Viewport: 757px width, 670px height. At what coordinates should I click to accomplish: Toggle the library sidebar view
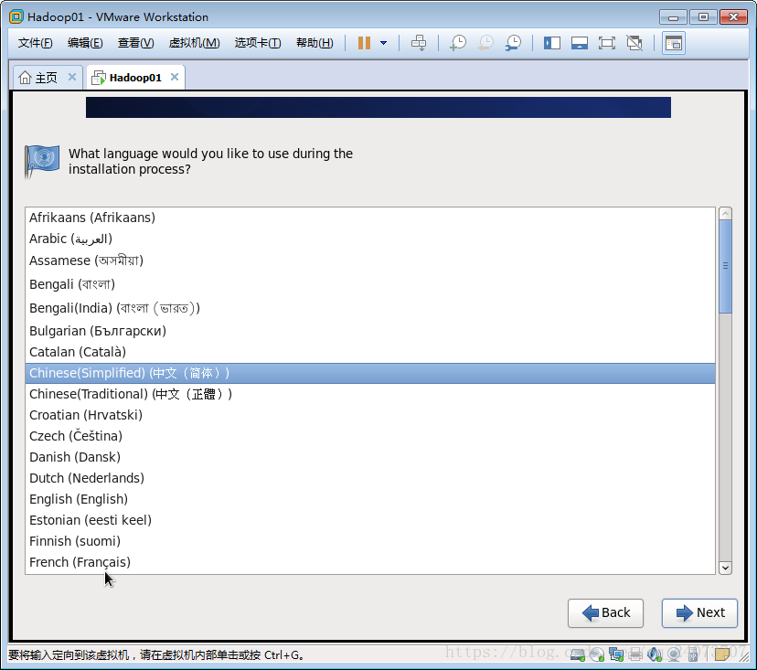tap(552, 43)
